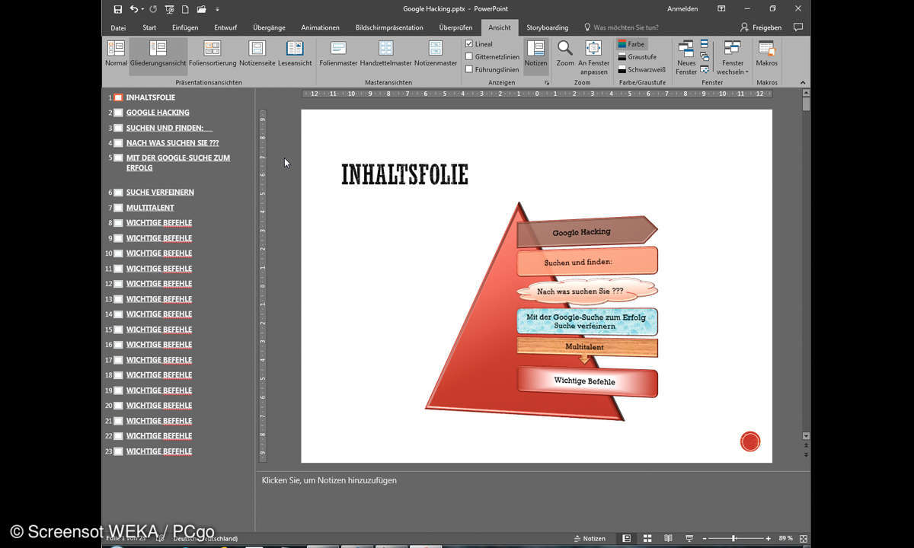Image resolution: width=914 pixels, height=548 pixels.
Task: Select outline entry MULTITALENT
Action: pyautogui.click(x=150, y=208)
